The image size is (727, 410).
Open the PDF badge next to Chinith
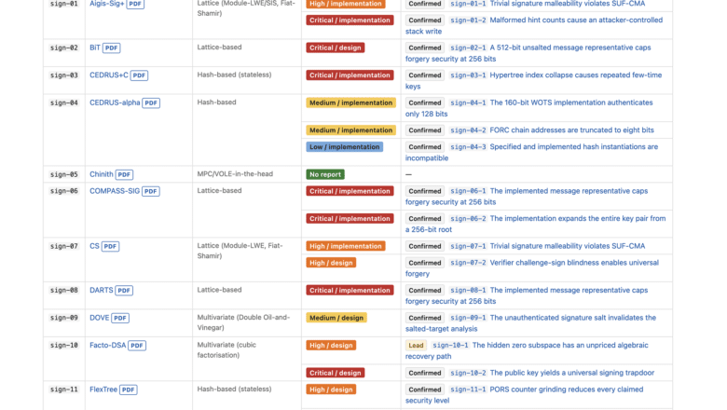(124, 174)
